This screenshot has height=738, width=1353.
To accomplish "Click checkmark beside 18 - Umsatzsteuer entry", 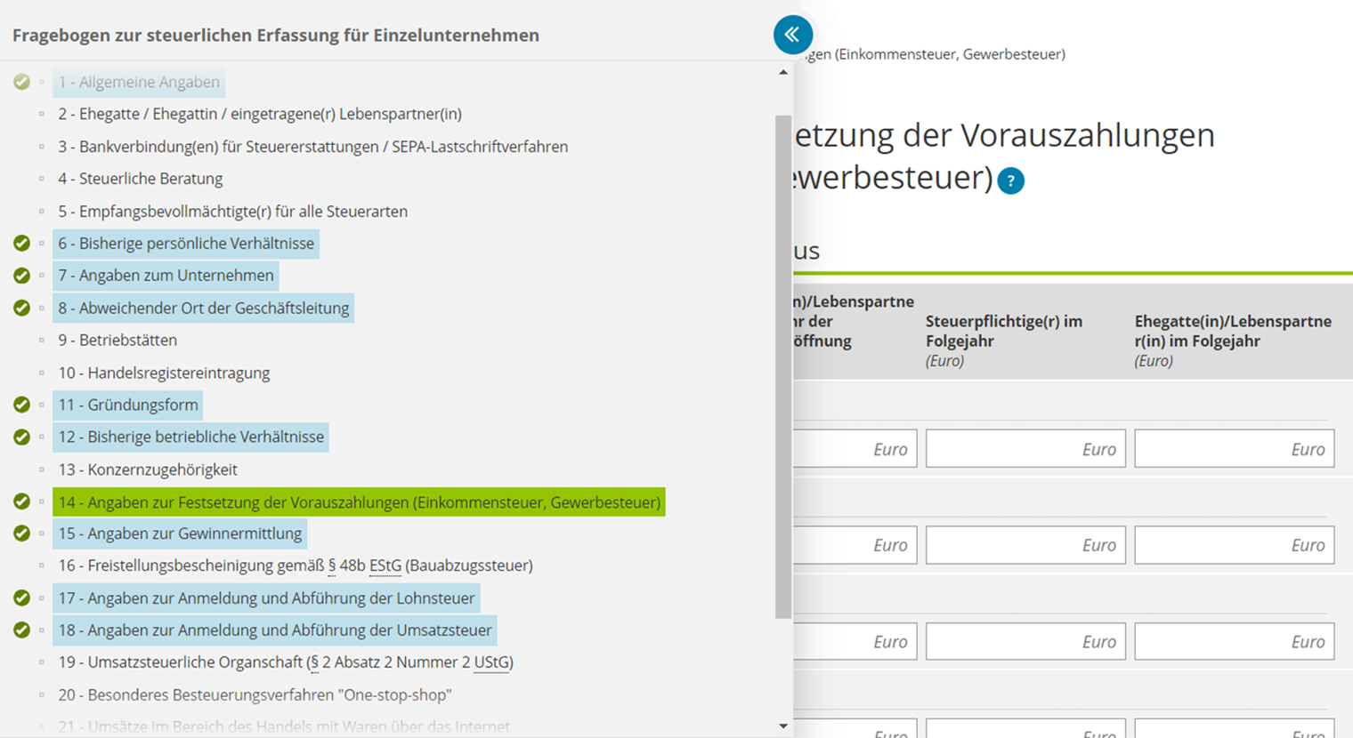I will [x=22, y=630].
